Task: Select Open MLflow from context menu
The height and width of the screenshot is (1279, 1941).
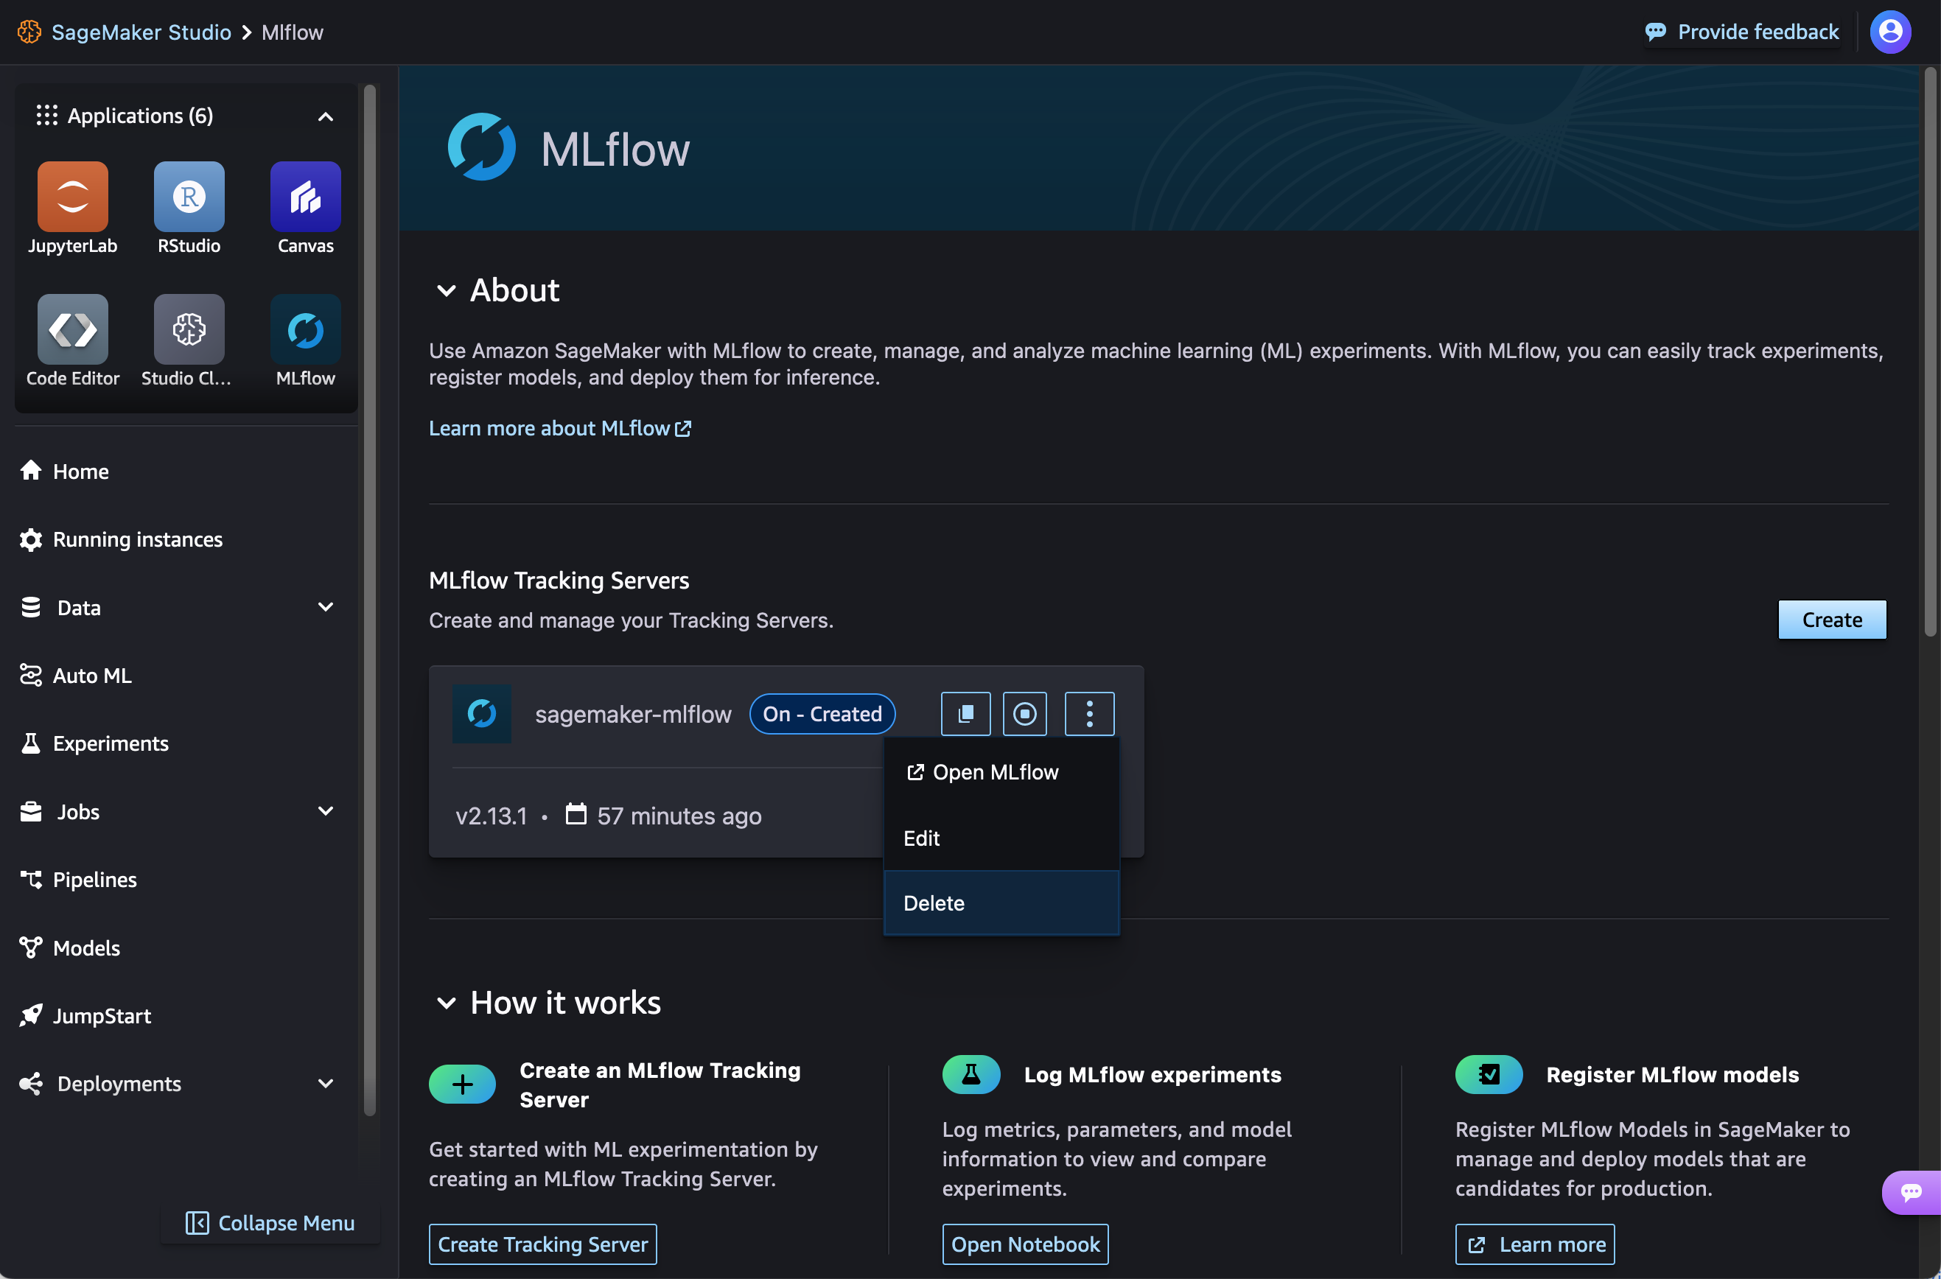Action: [x=995, y=771]
